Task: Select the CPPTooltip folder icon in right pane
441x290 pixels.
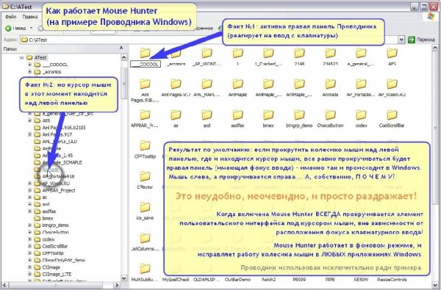Action: click(146, 145)
